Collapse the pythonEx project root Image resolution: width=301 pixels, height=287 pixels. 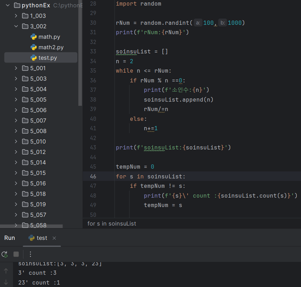pyautogui.click(x=8, y=5)
